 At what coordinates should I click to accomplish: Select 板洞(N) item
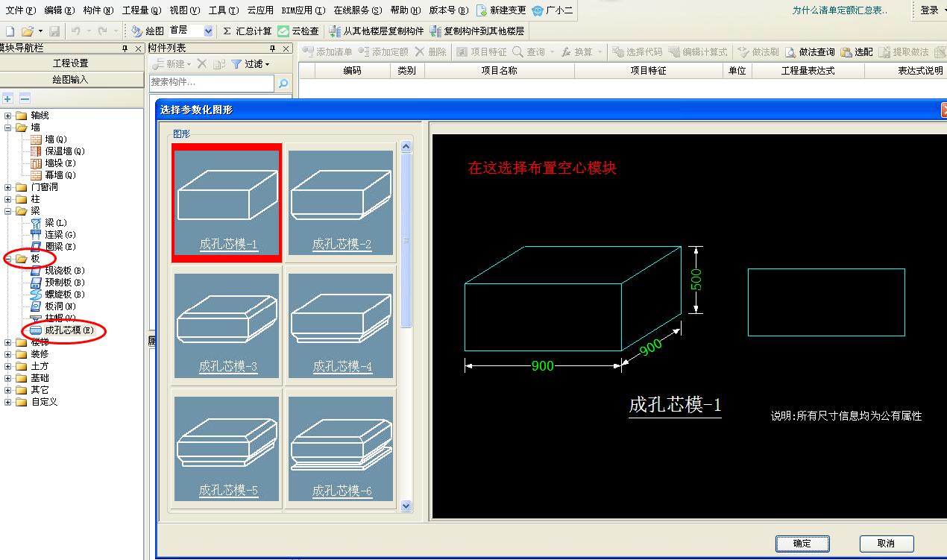click(53, 306)
